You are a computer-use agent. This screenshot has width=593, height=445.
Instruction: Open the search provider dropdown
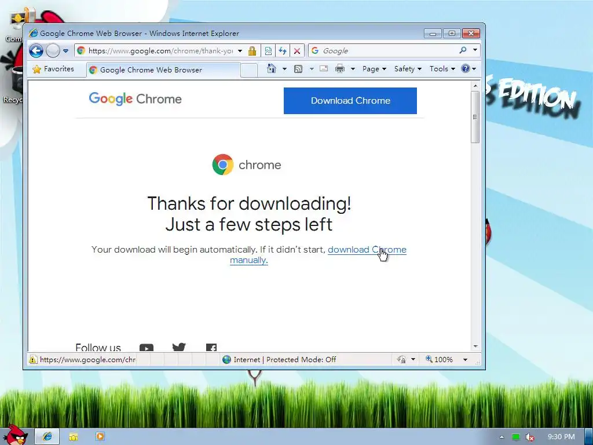click(x=475, y=50)
